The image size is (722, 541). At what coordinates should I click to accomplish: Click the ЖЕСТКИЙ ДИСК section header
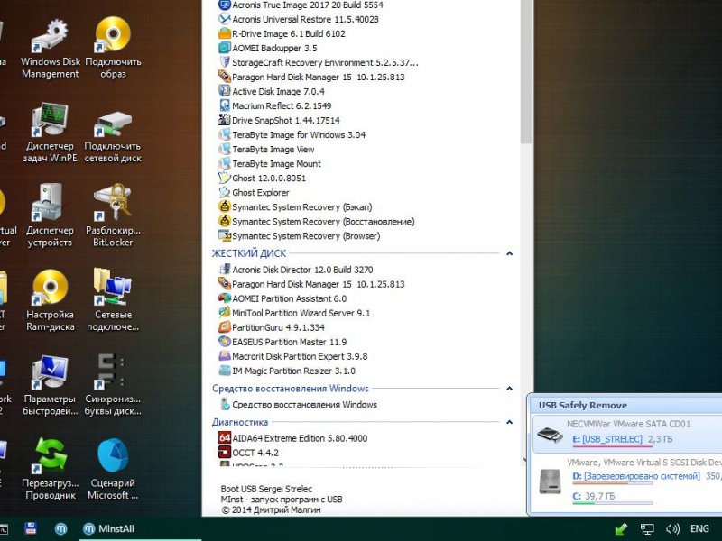(x=249, y=253)
